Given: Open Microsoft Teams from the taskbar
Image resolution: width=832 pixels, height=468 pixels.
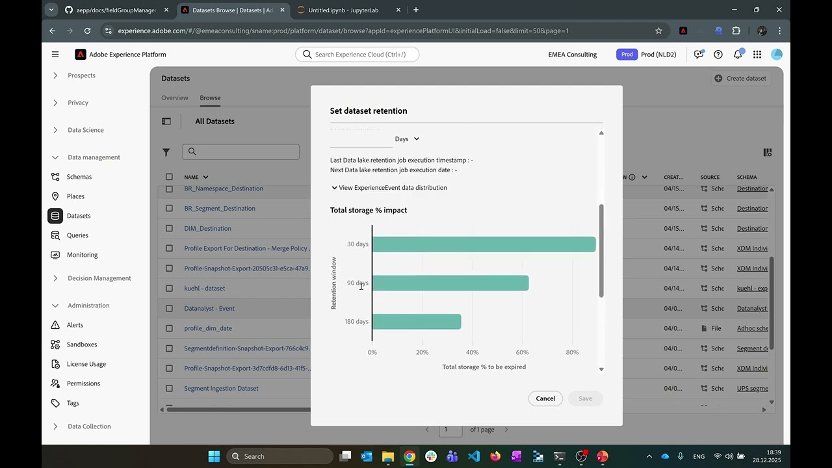Looking at the screenshot, I should point(452,456).
